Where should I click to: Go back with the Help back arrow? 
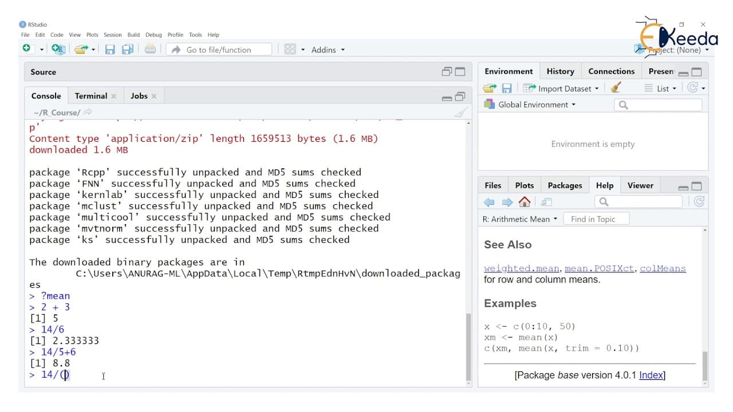pos(489,201)
